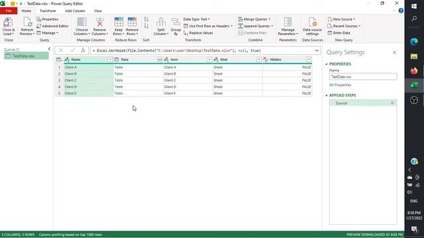Click inside the formula bar
Image resolution: width=424 pixels, height=238 pixels.
coord(201,50)
